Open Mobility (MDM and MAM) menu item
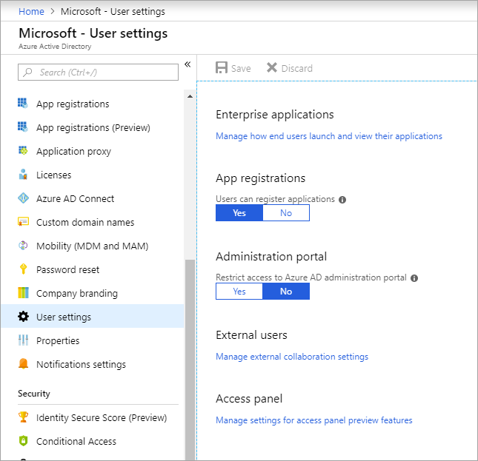 tap(93, 246)
